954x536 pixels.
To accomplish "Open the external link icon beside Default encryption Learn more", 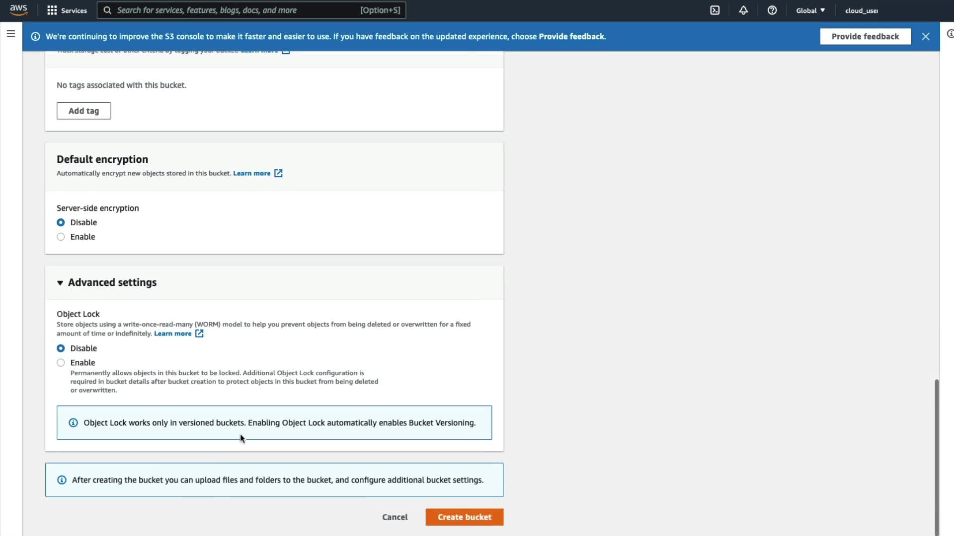I will click(278, 173).
